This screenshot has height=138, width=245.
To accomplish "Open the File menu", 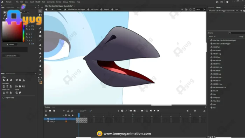I will click(x=17, y=2).
